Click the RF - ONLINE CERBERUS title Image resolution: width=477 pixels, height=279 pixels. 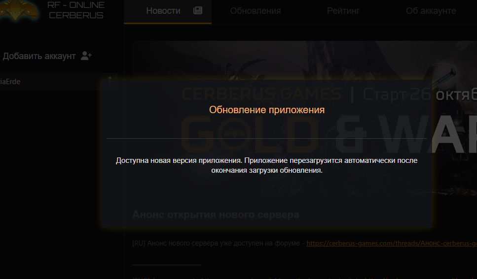coord(76,10)
